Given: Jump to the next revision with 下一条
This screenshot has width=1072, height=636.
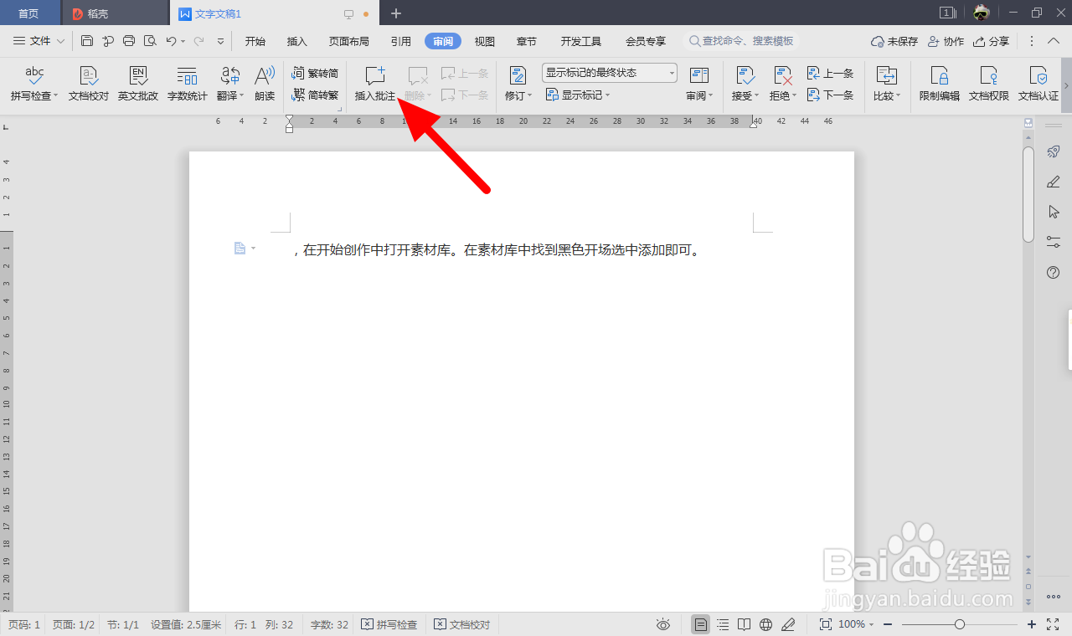Looking at the screenshot, I should (831, 95).
